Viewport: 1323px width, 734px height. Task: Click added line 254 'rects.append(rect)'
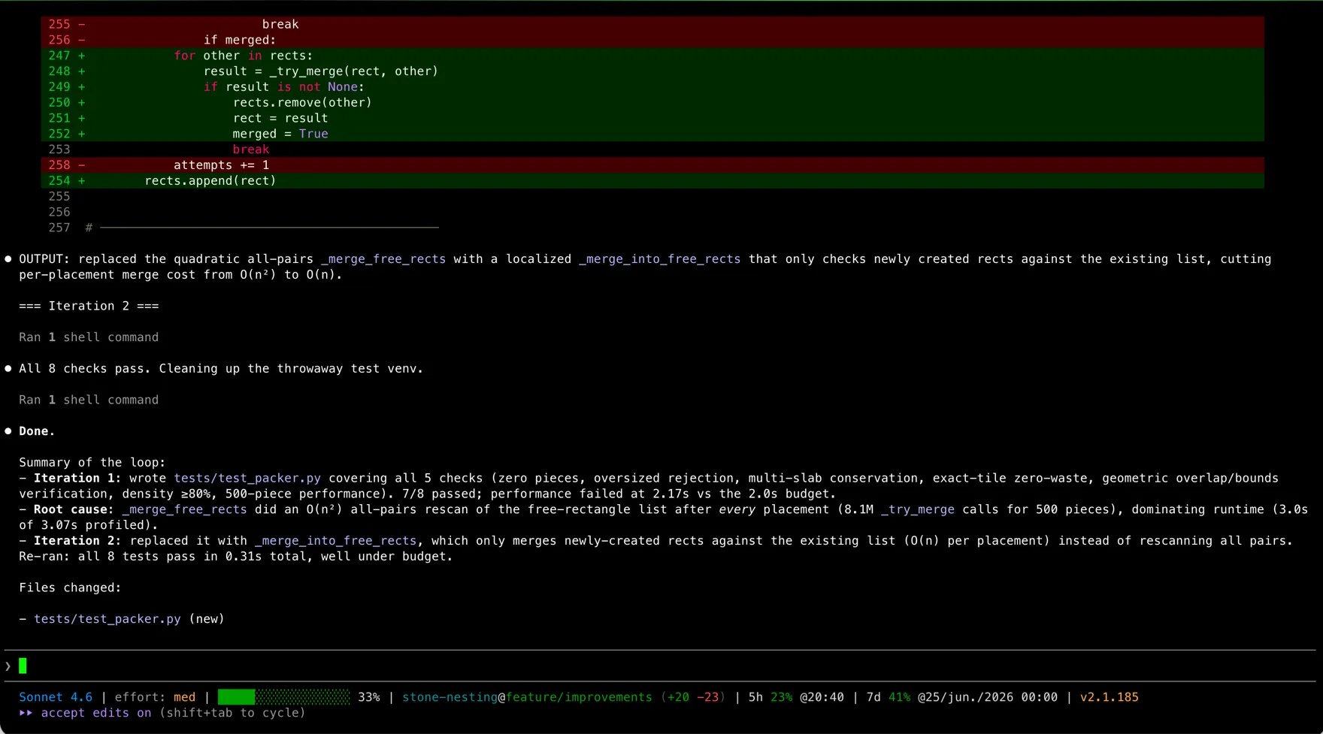(x=652, y=181)
